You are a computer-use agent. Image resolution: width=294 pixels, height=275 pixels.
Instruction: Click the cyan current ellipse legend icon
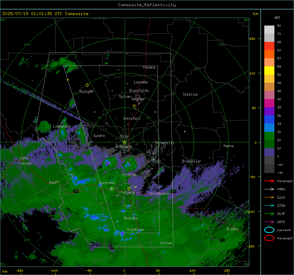(x=269, y=230)
